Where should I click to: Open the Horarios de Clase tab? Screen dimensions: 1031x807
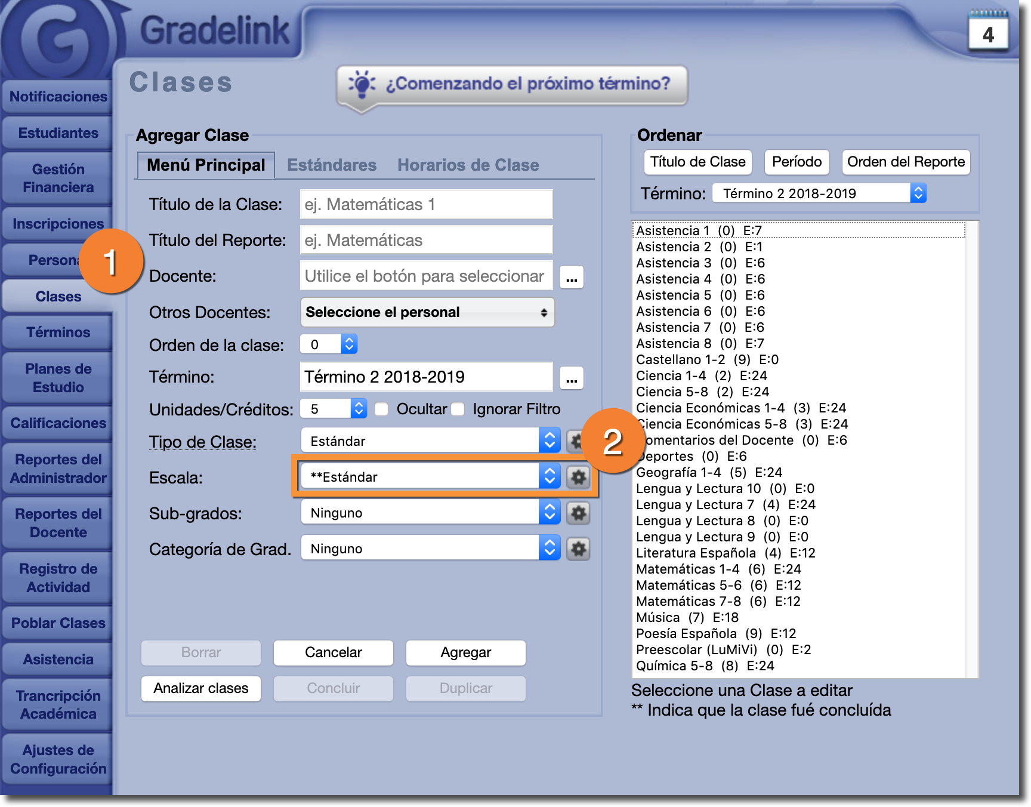tap(468, 165)
